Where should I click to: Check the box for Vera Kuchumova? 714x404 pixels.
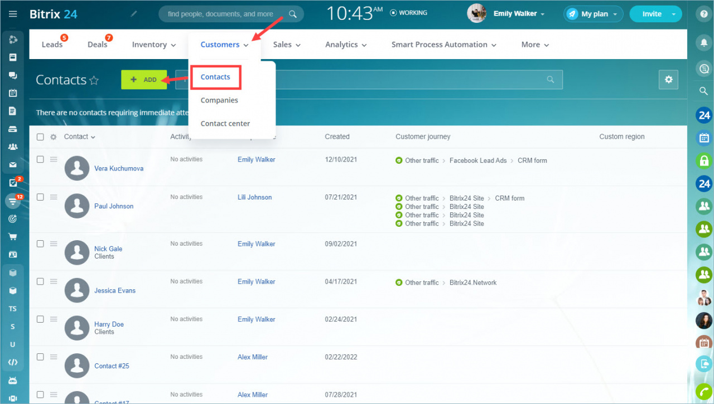[40, 159]
